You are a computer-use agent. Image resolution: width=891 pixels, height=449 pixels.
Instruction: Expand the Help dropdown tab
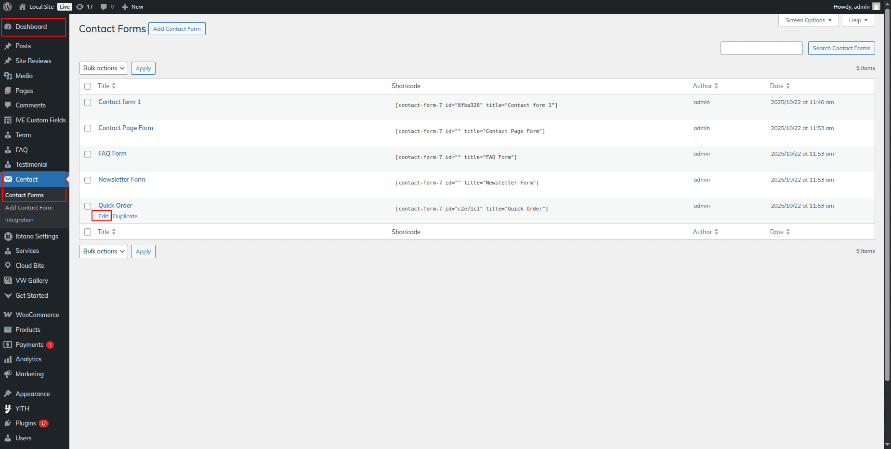click(858, 20)
